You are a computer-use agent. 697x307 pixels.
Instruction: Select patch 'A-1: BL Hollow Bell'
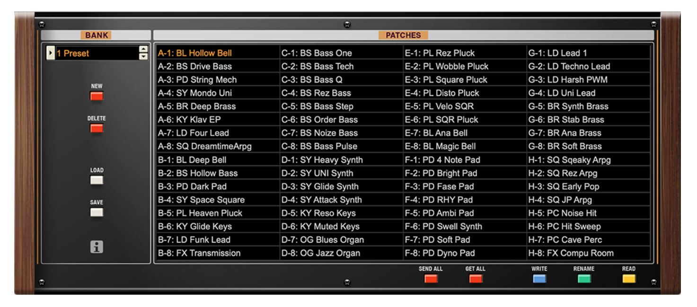pyautogui.click(x=218, y=53)
